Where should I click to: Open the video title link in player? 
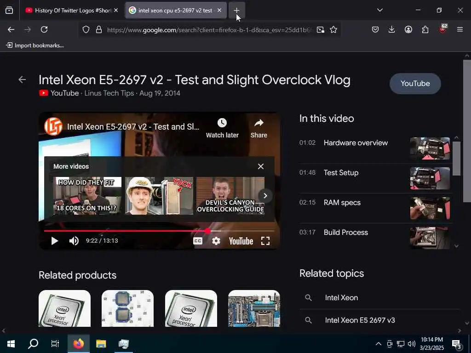pos(133,126)
